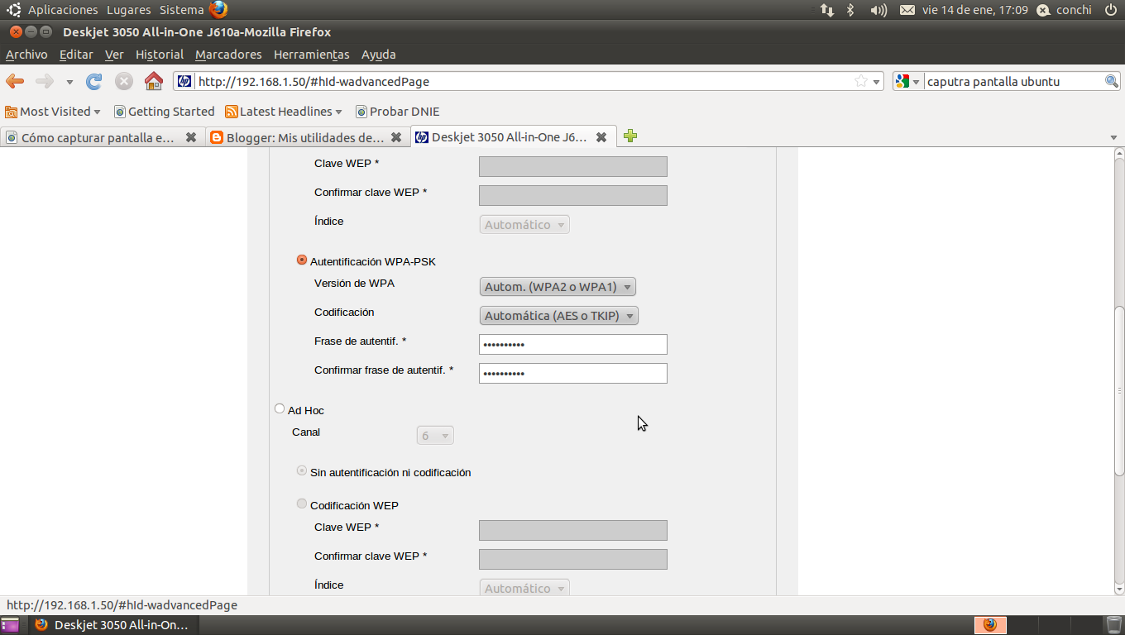The height and width of the screenshot is (635, 1125).
Task: Select Sin autentificación ni codificación option
Action: point(302,470)
